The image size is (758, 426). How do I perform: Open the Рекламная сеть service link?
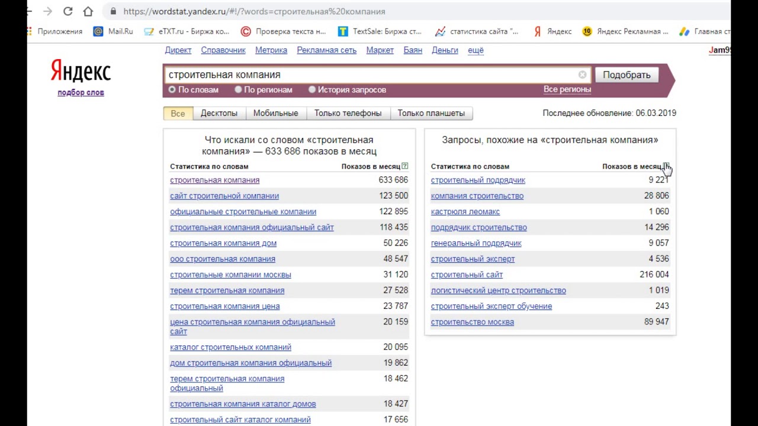[x=327, y=50]
